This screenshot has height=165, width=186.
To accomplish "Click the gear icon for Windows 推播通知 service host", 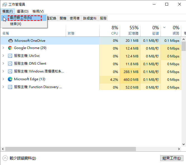I will (x=10, y=71).
